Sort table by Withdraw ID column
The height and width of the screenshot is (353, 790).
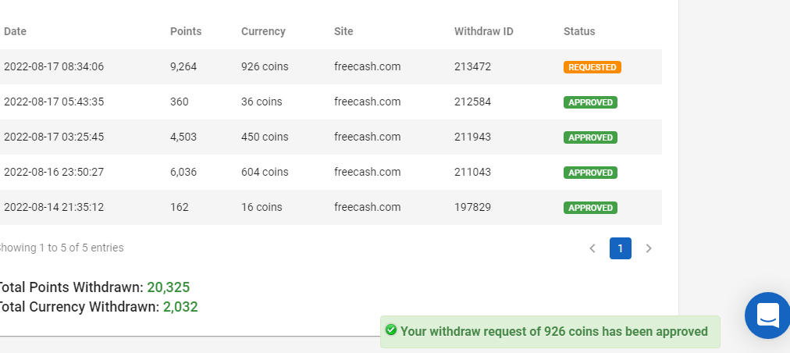pos(484,32)
